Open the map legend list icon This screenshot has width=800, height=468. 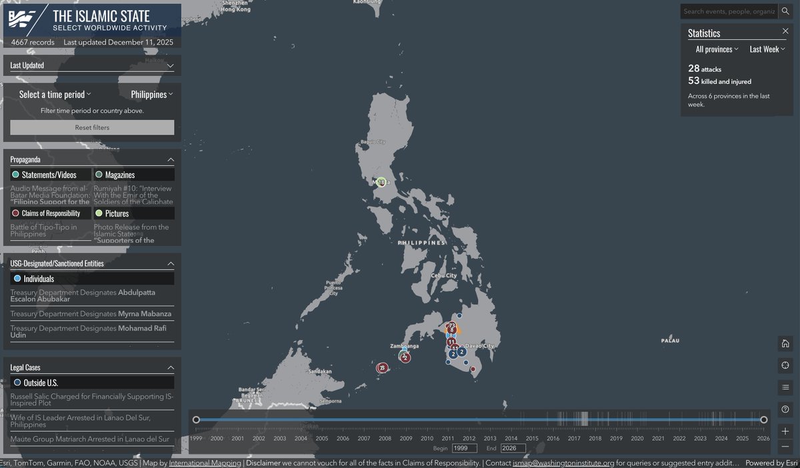[x=785, y=387]
